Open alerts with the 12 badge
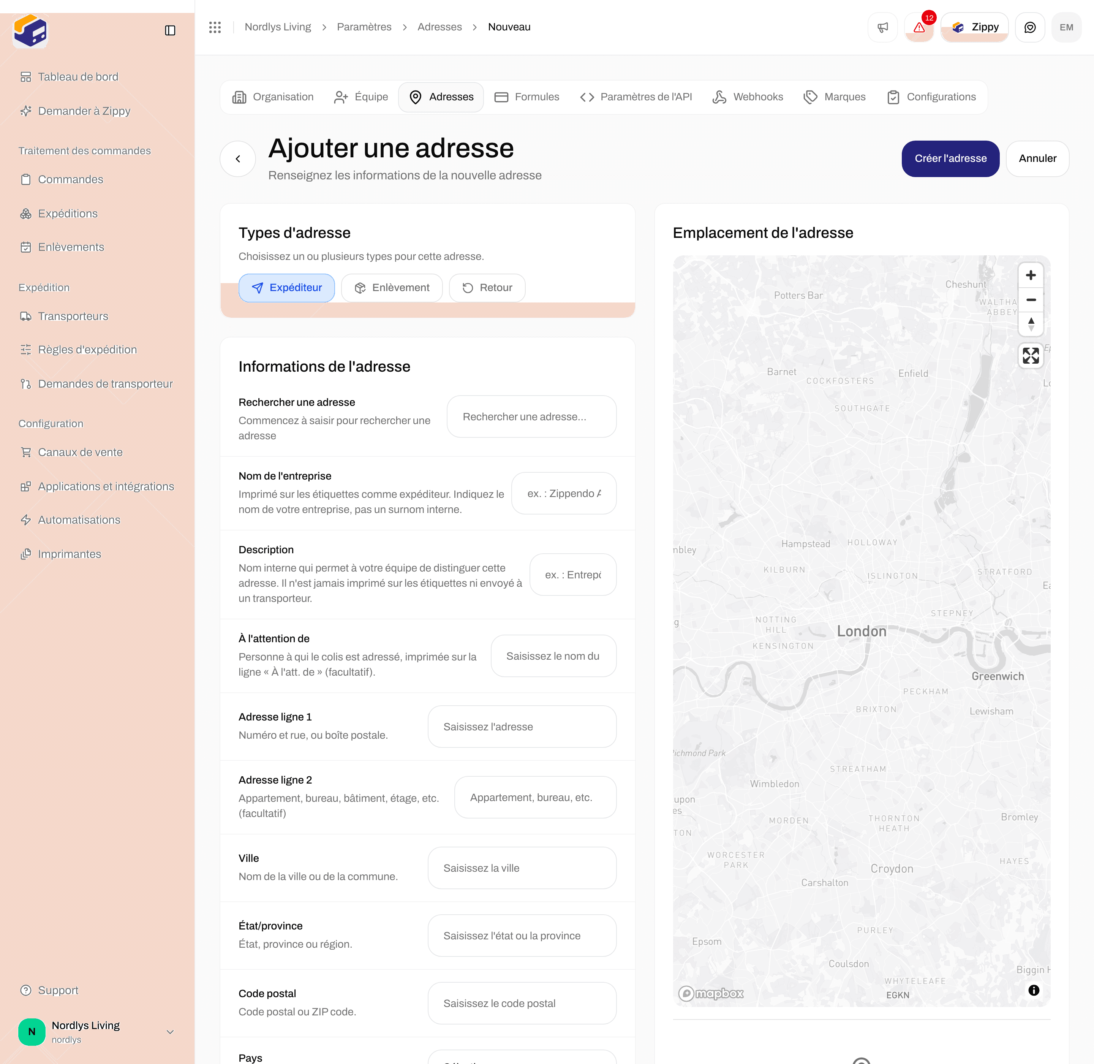Viewport: 1094px width, 1064px height. pyautogui.click(x=920, y=27)
